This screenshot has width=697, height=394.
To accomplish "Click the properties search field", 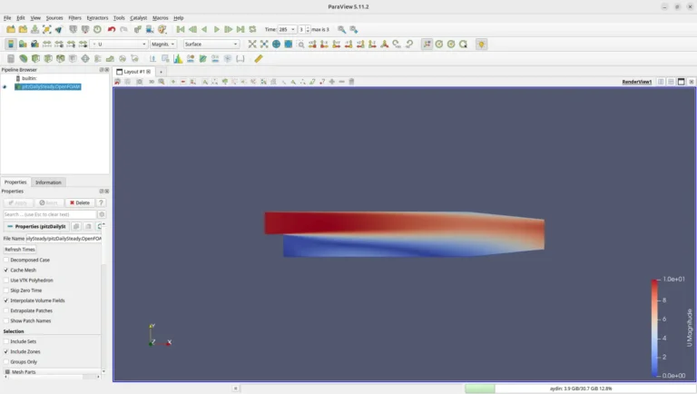I will point(50,214).
